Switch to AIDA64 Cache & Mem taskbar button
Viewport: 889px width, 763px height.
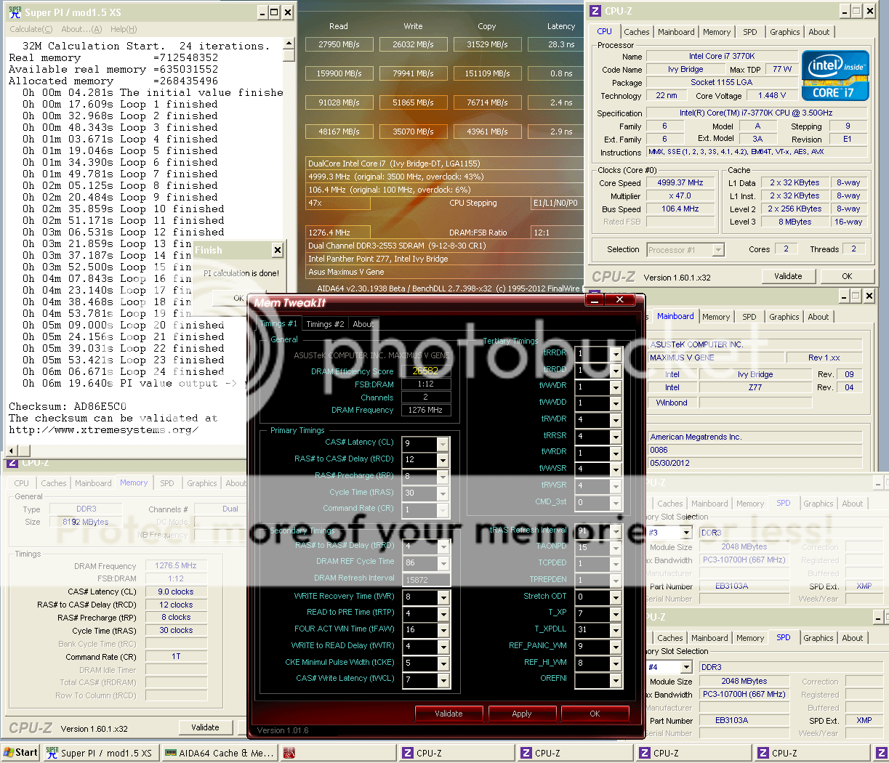tap(218, 753)
